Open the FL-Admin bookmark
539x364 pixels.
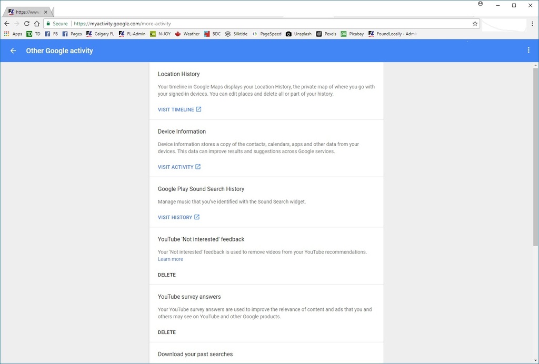[132, 34]
